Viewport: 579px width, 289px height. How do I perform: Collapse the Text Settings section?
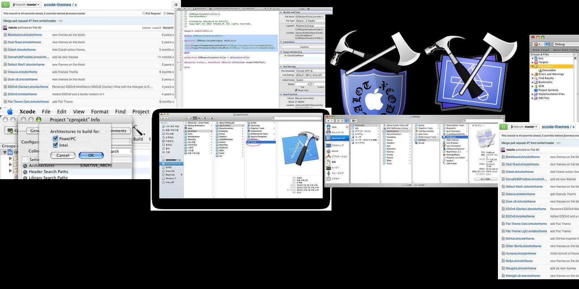click(x=281, y=67)
